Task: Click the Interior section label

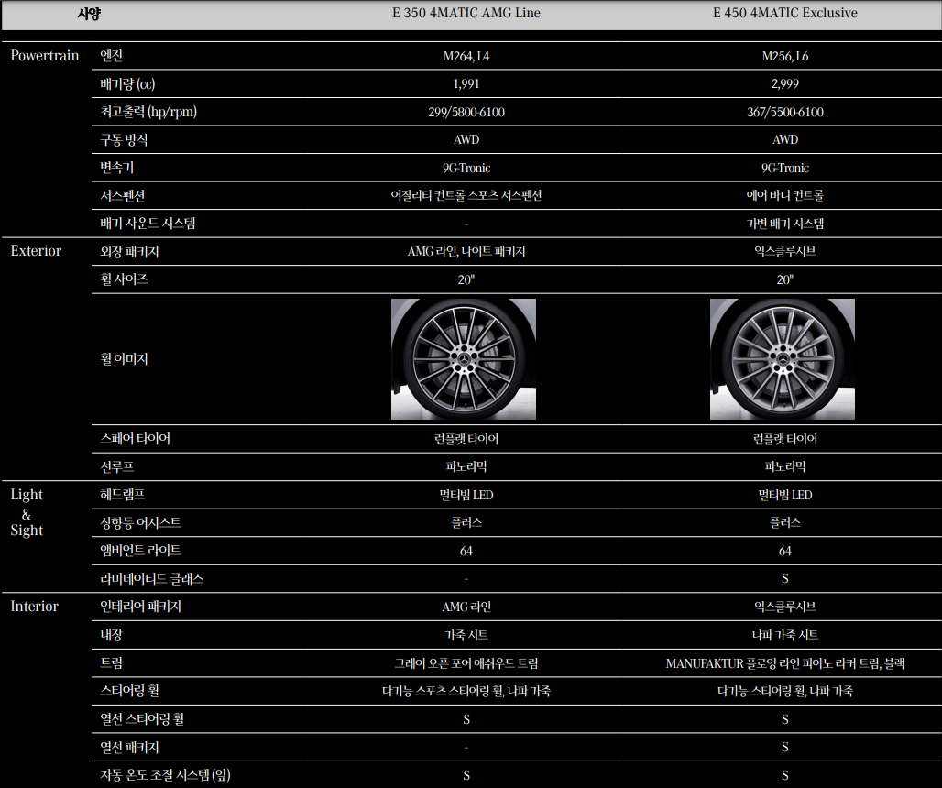Action: [34, 607]
